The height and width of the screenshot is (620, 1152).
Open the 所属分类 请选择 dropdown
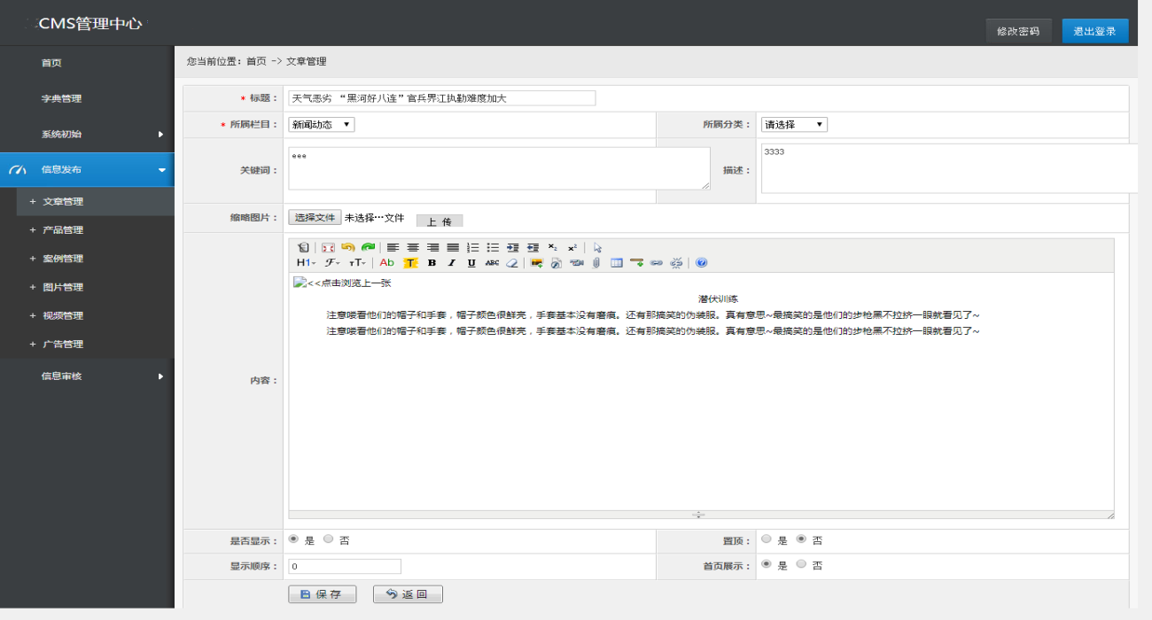tap(794, 125)
